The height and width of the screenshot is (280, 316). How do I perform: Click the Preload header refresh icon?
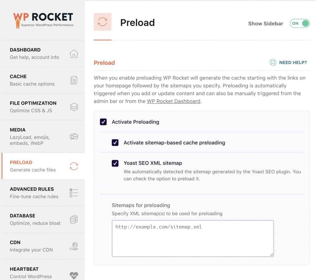tap(102, 22)
